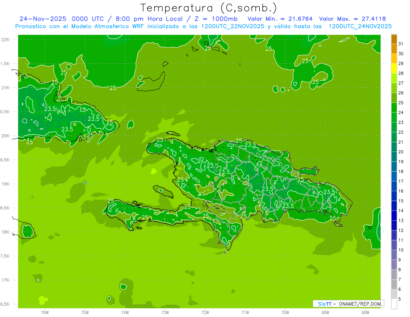This screenshot has height=317, width=410.
Task: Click the "74W" longitude axis label
Action: tap(125, 312)
